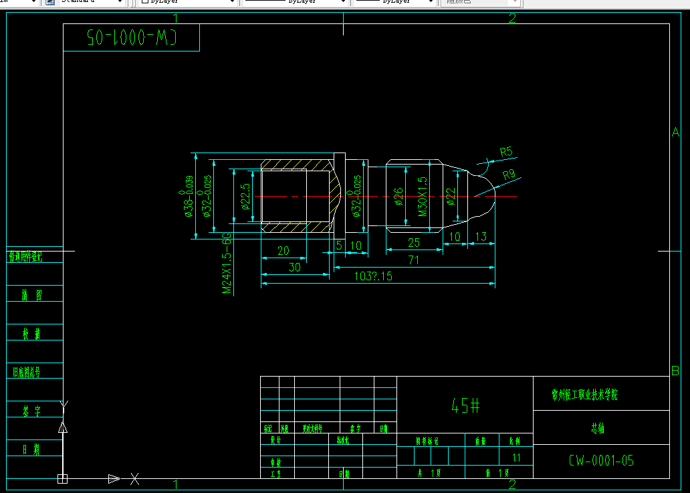Expand the lineweight ByLayer dropdown
Image resolution: width=690 pixels, height=493 pixels.
point(394,2)
